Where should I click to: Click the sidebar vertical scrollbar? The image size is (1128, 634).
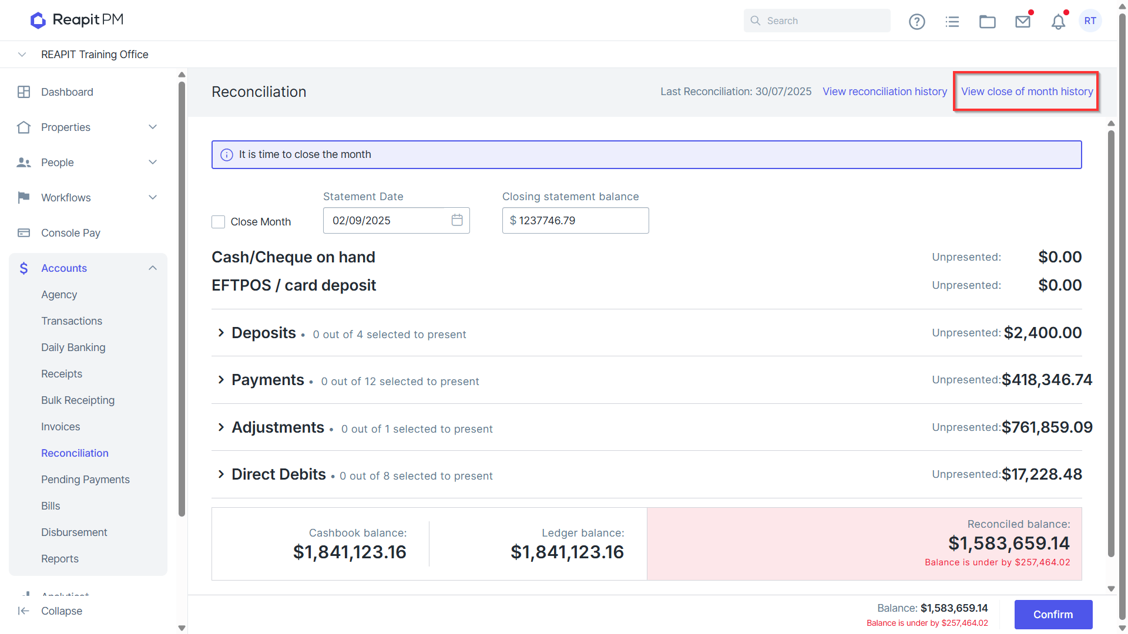click(182, 299)
